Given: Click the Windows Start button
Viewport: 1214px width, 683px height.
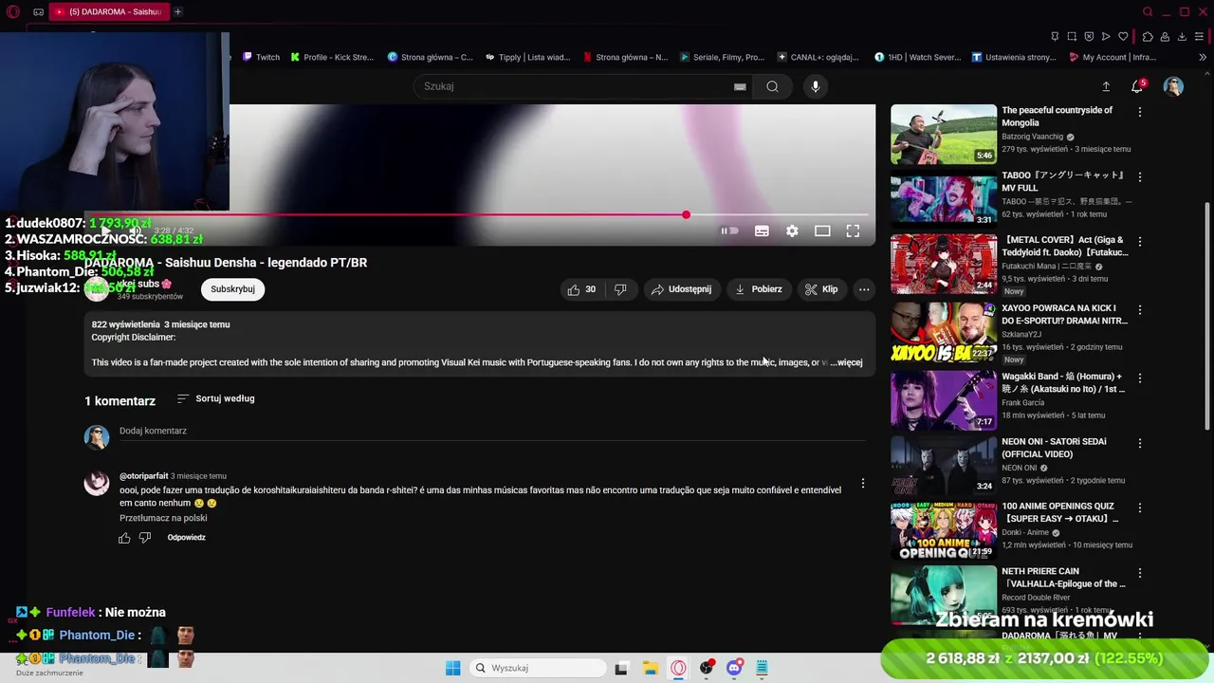Looking at the screenshot, I should pos(452,668).
